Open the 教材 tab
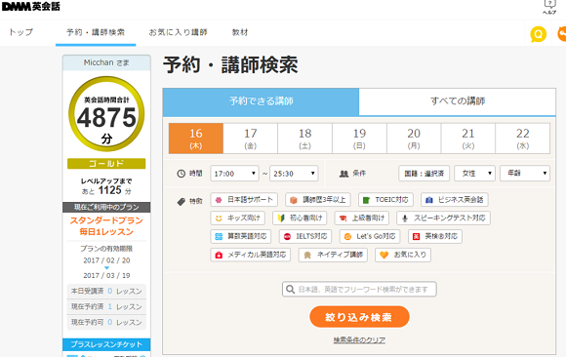566x357 pixels. pos(240,32)
